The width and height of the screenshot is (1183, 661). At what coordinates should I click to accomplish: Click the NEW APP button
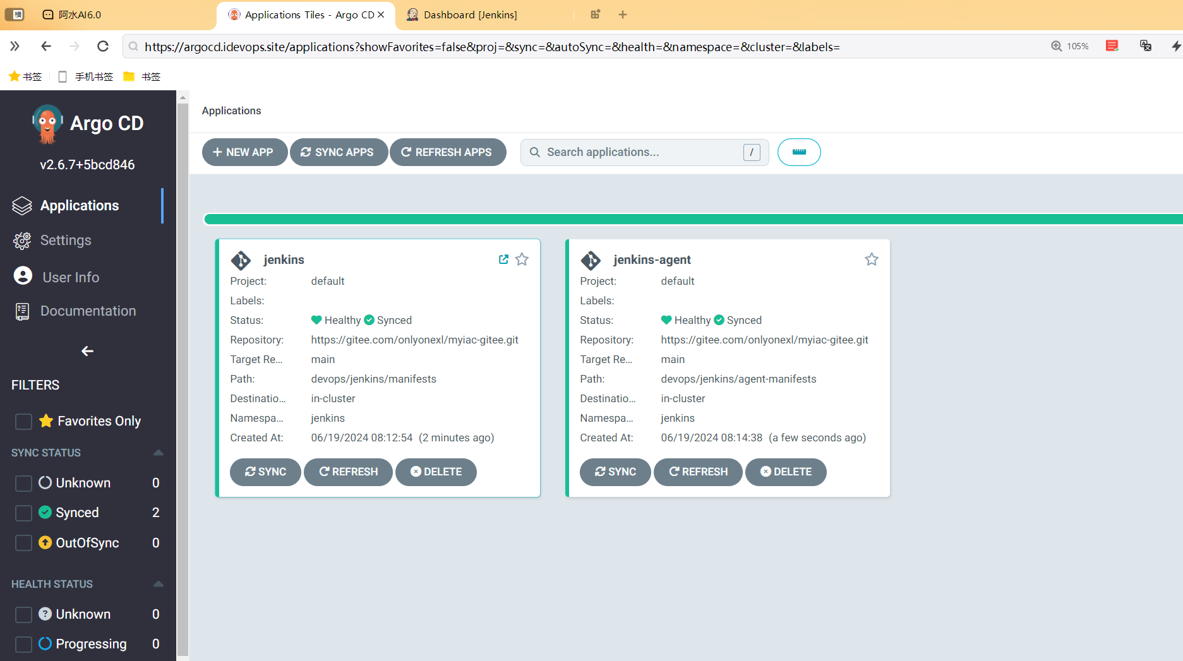[244, 152]
